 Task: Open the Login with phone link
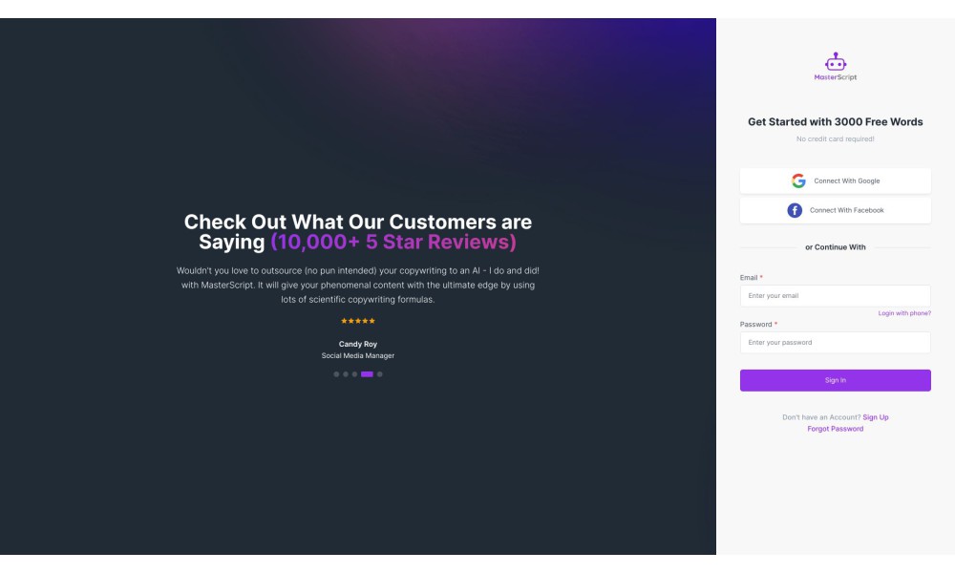coord(903,313)
